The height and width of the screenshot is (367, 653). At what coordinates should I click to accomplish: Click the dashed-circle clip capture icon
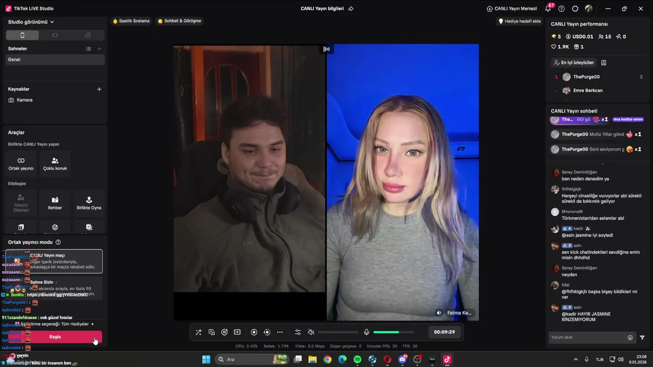267,332
